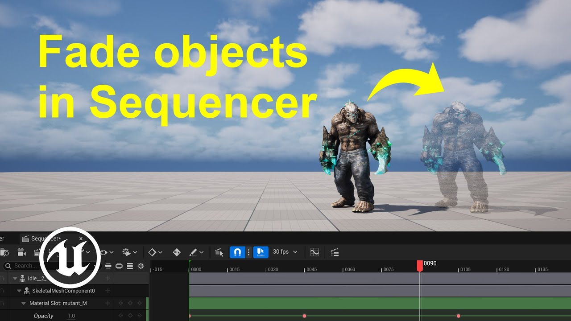Expand the key options dropdown chevron
The width and height of the screenshot is (571, 321).
(160, 252)
